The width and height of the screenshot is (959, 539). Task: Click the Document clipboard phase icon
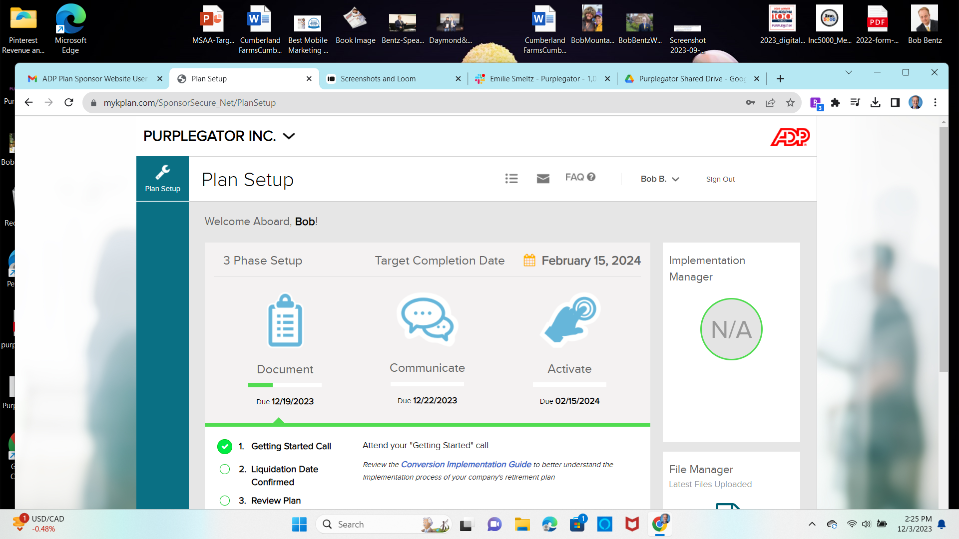[285, 320]
